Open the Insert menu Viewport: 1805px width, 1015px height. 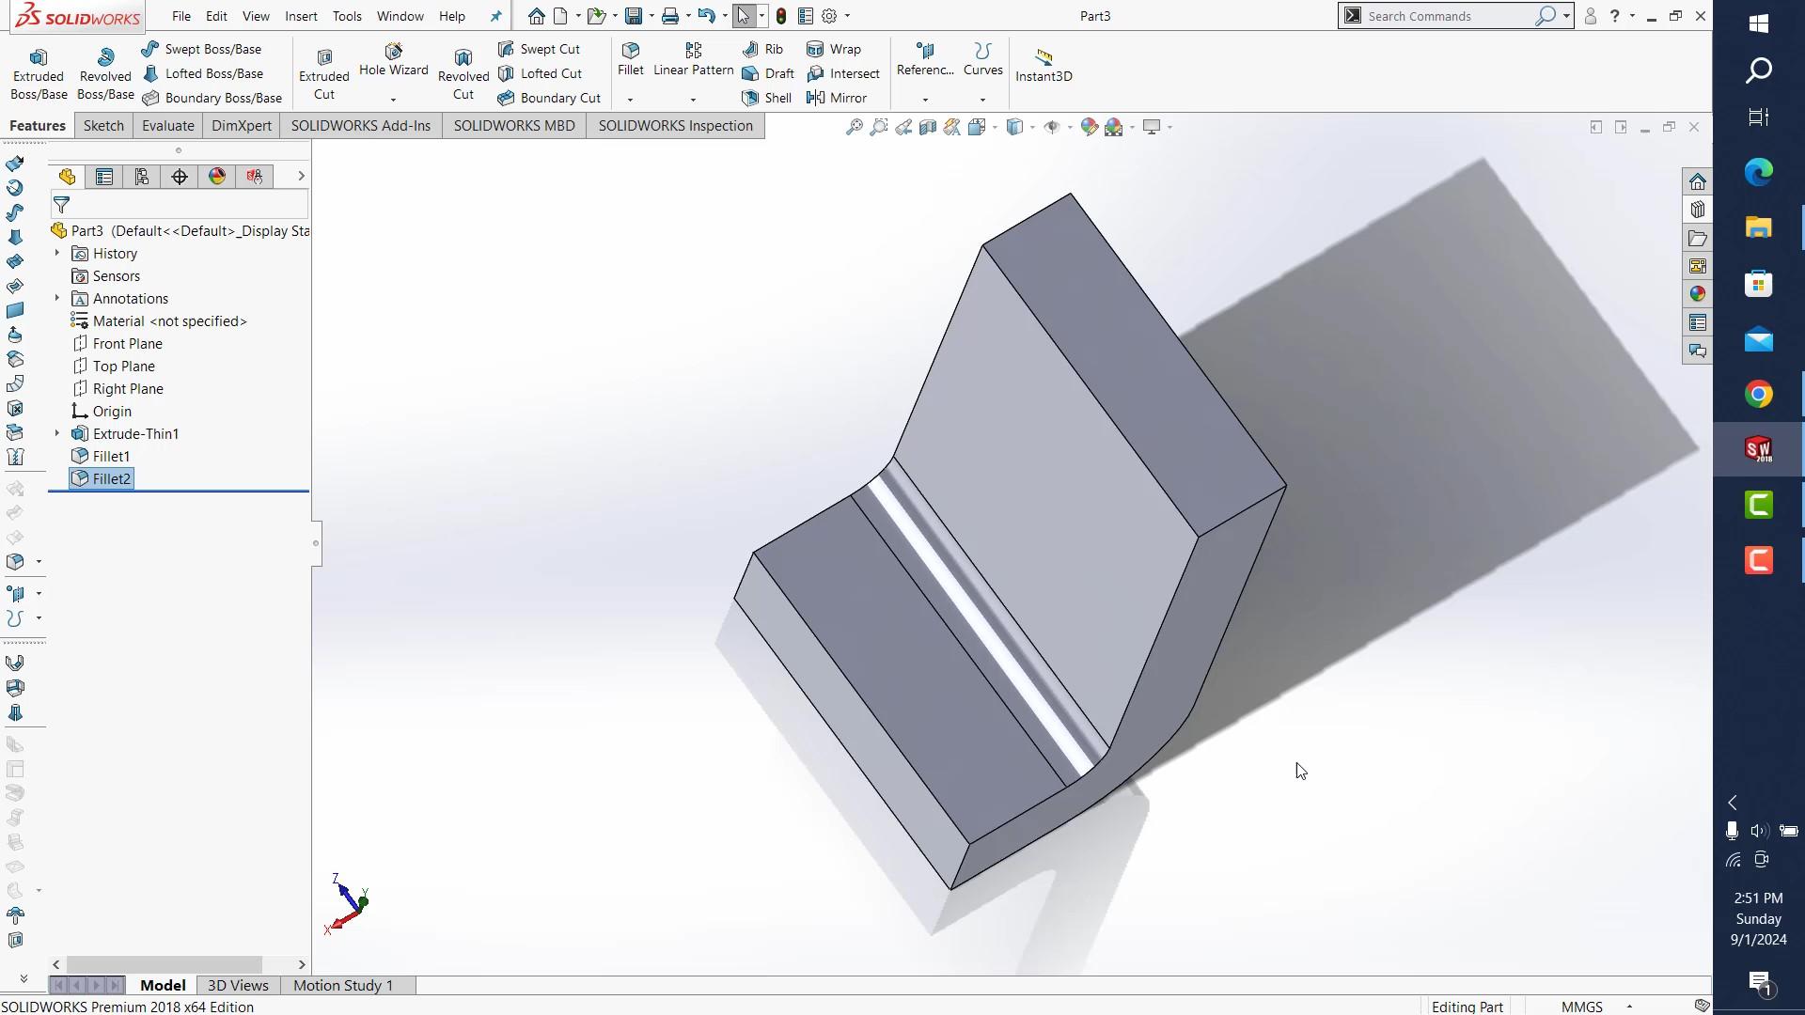pyautogui.click(x=301, y=16)
